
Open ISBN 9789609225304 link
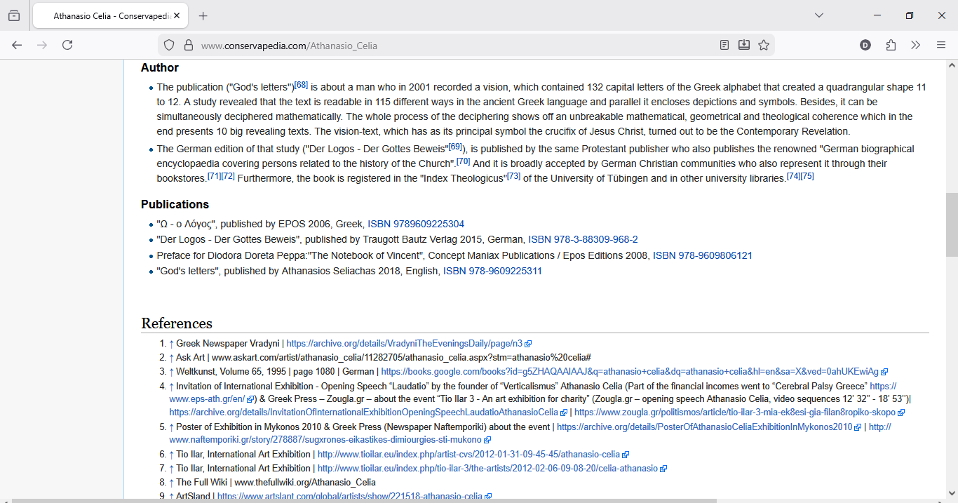click(x=416, y=224)
